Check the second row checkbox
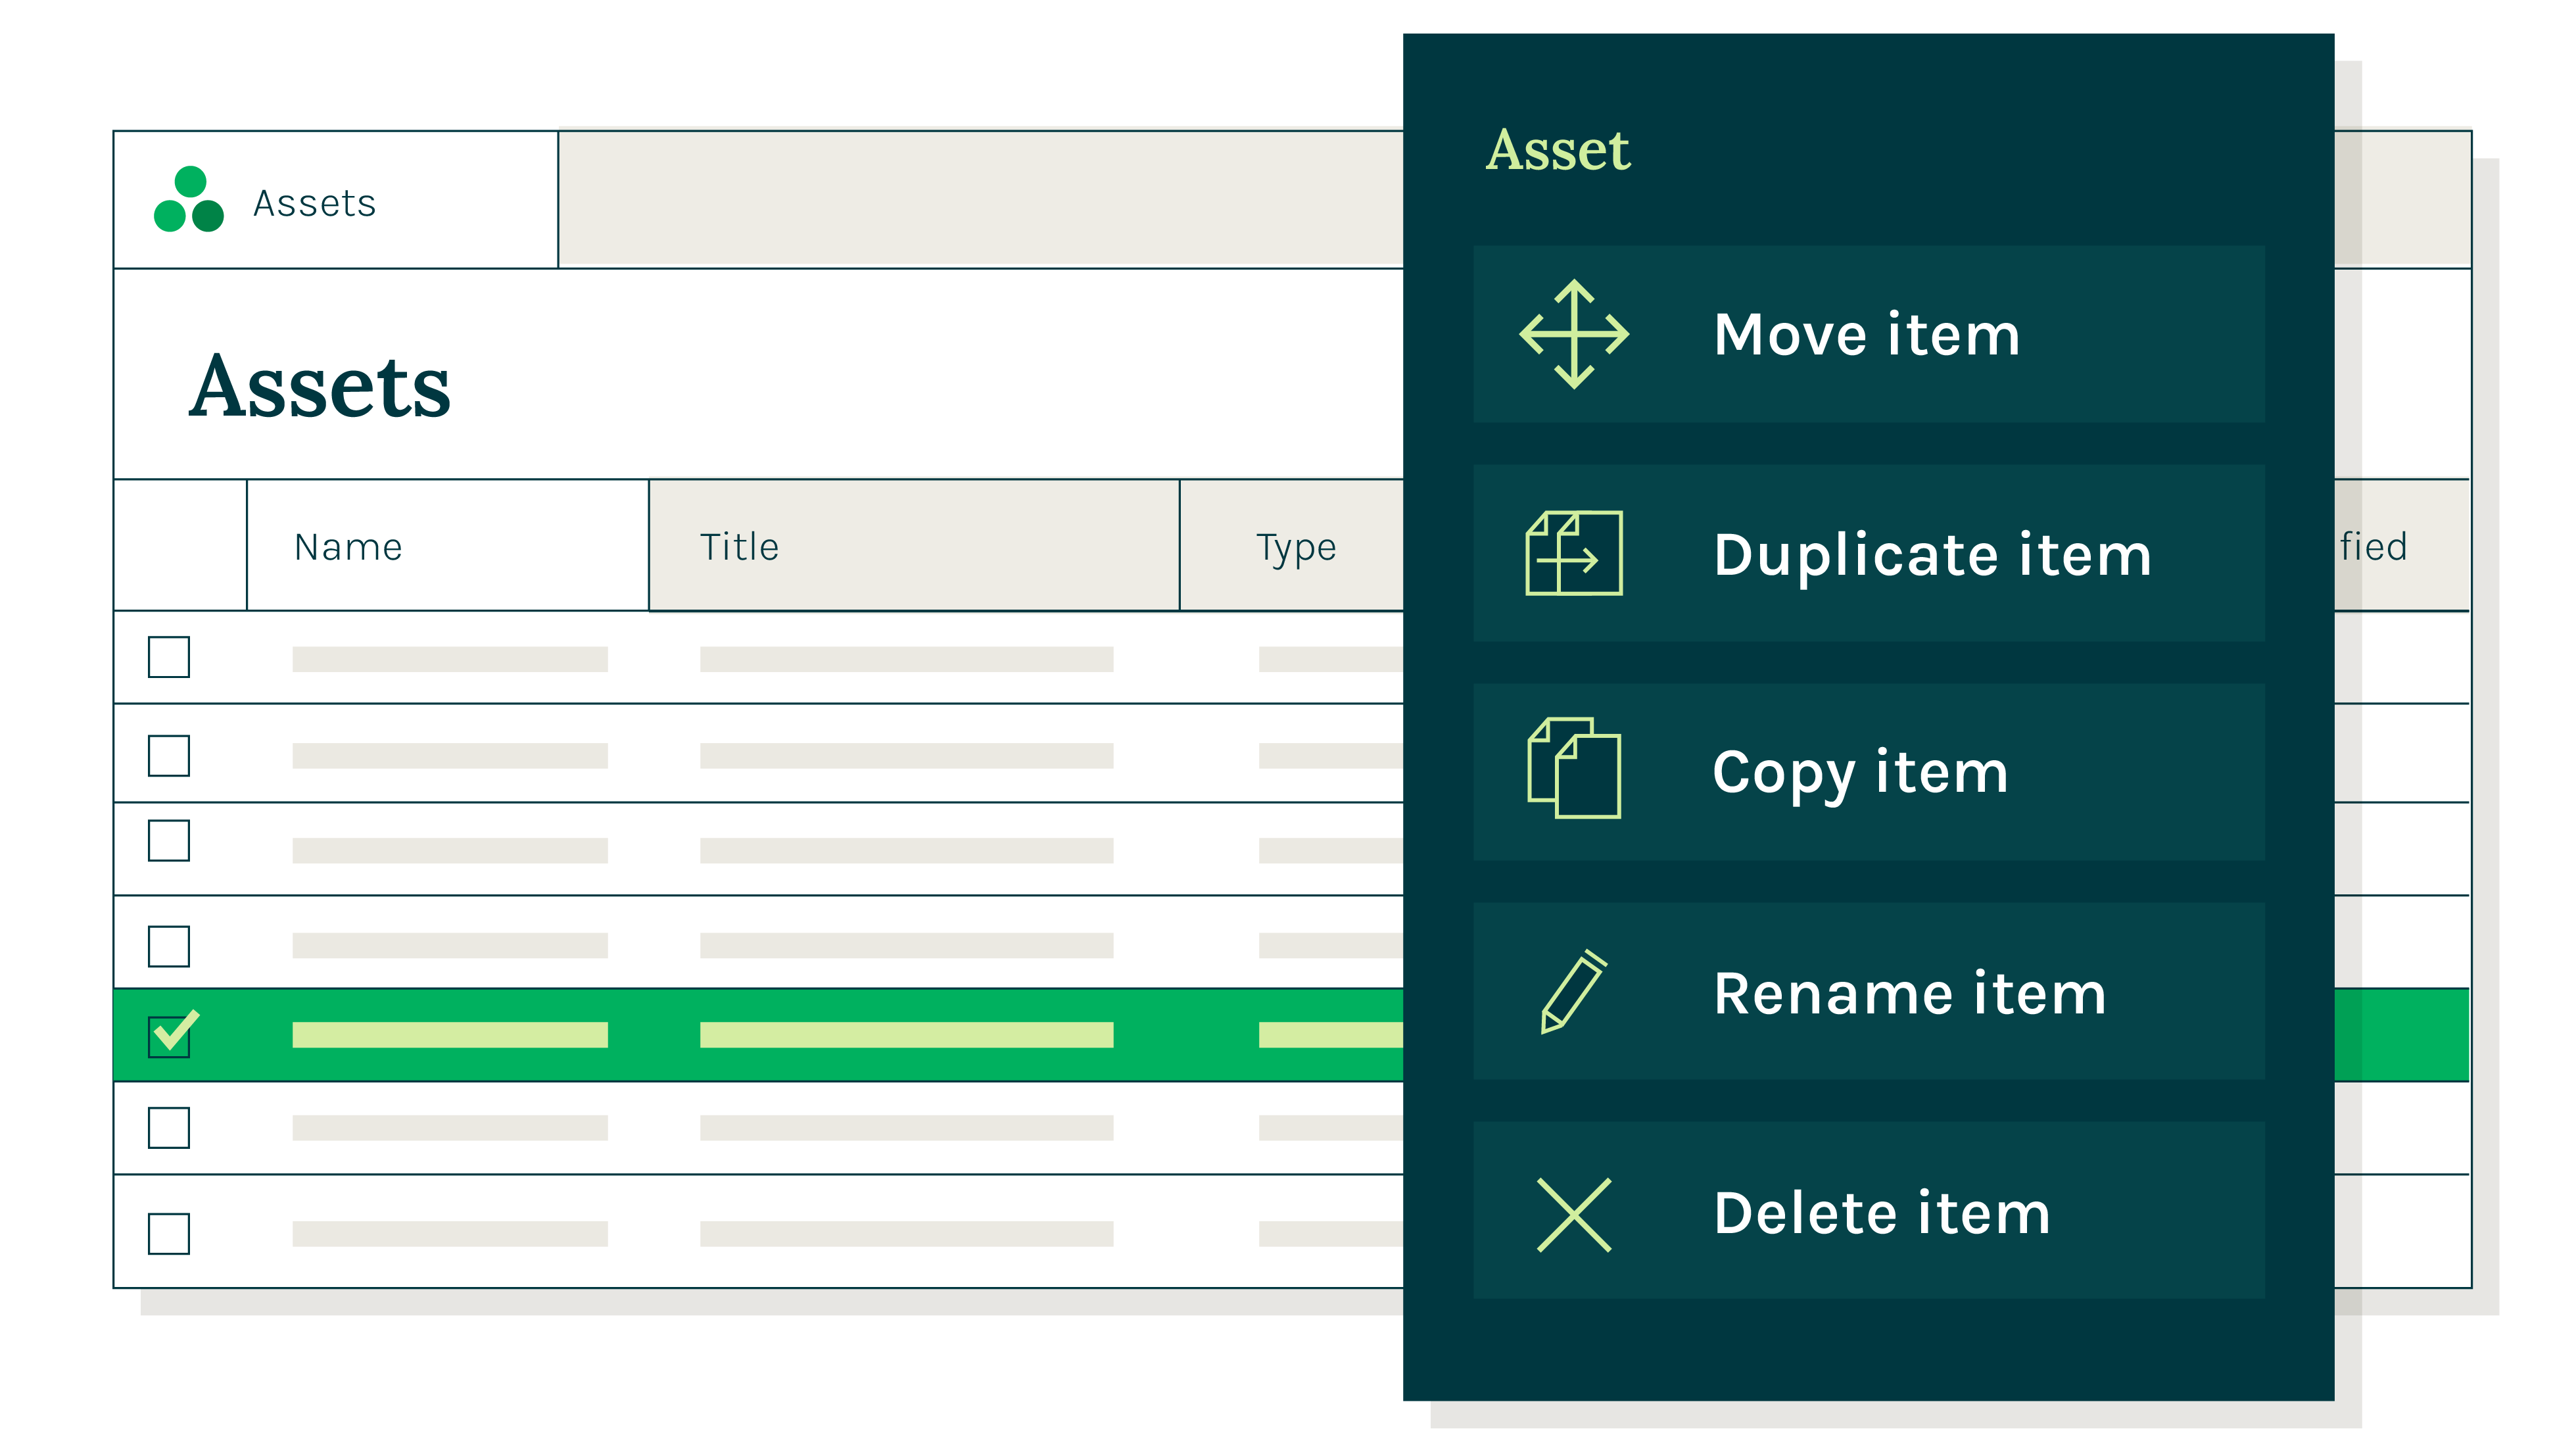Screen dimensions: 2576x1456 pos(169,755)
